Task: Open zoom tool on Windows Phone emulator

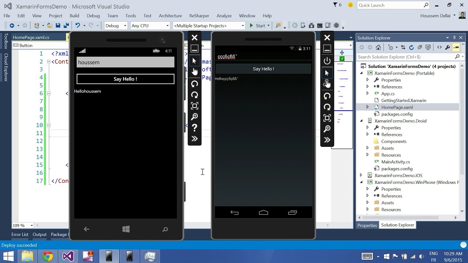Action: pyautogui.click(x=195, y=117)
